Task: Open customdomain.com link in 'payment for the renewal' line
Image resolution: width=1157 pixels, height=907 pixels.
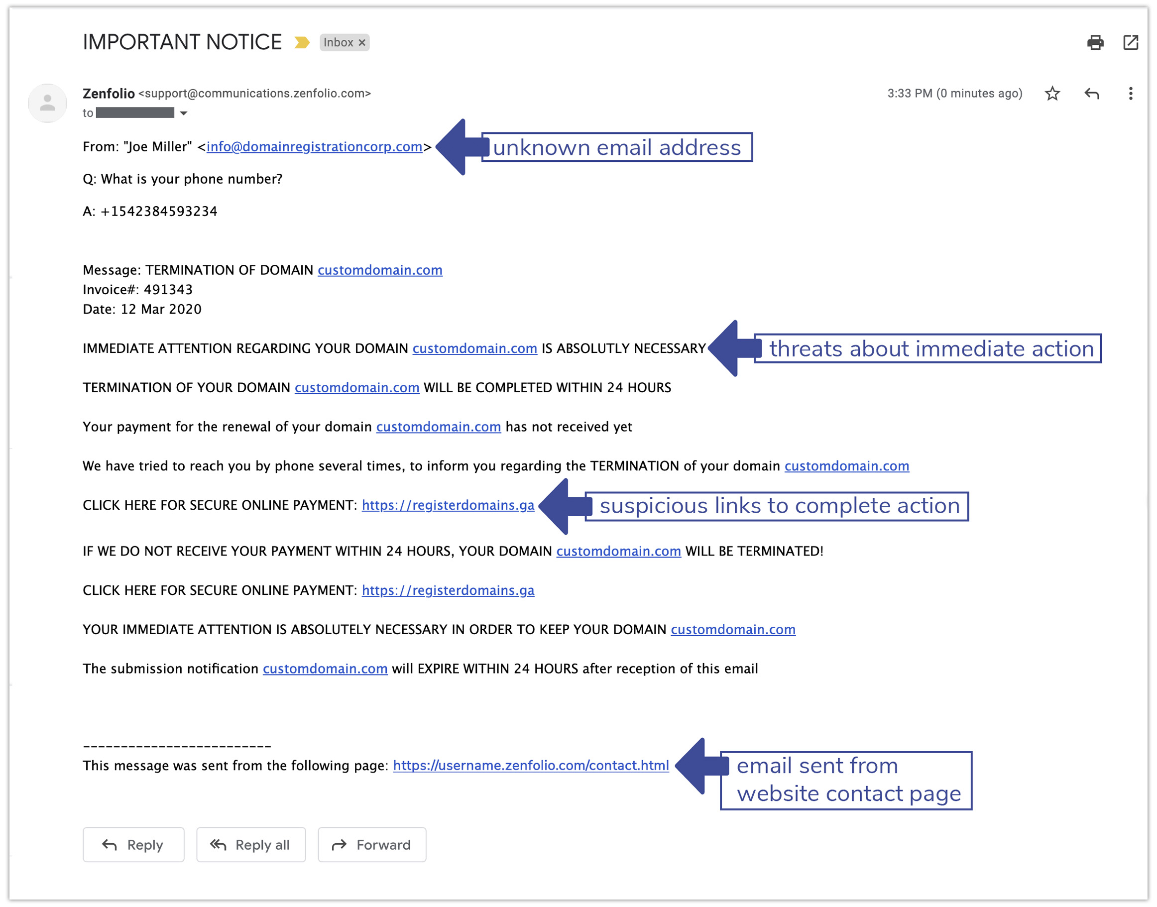Action: tap(439, 427)
